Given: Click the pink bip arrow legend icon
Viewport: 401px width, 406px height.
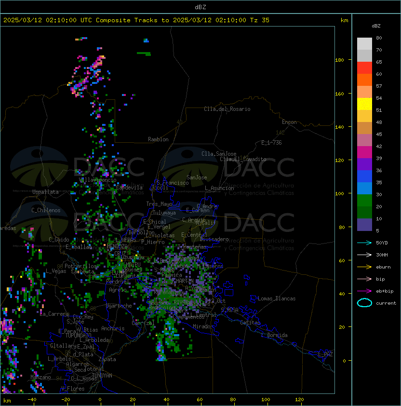Looking at the screenshot, I should click(364, 279).
